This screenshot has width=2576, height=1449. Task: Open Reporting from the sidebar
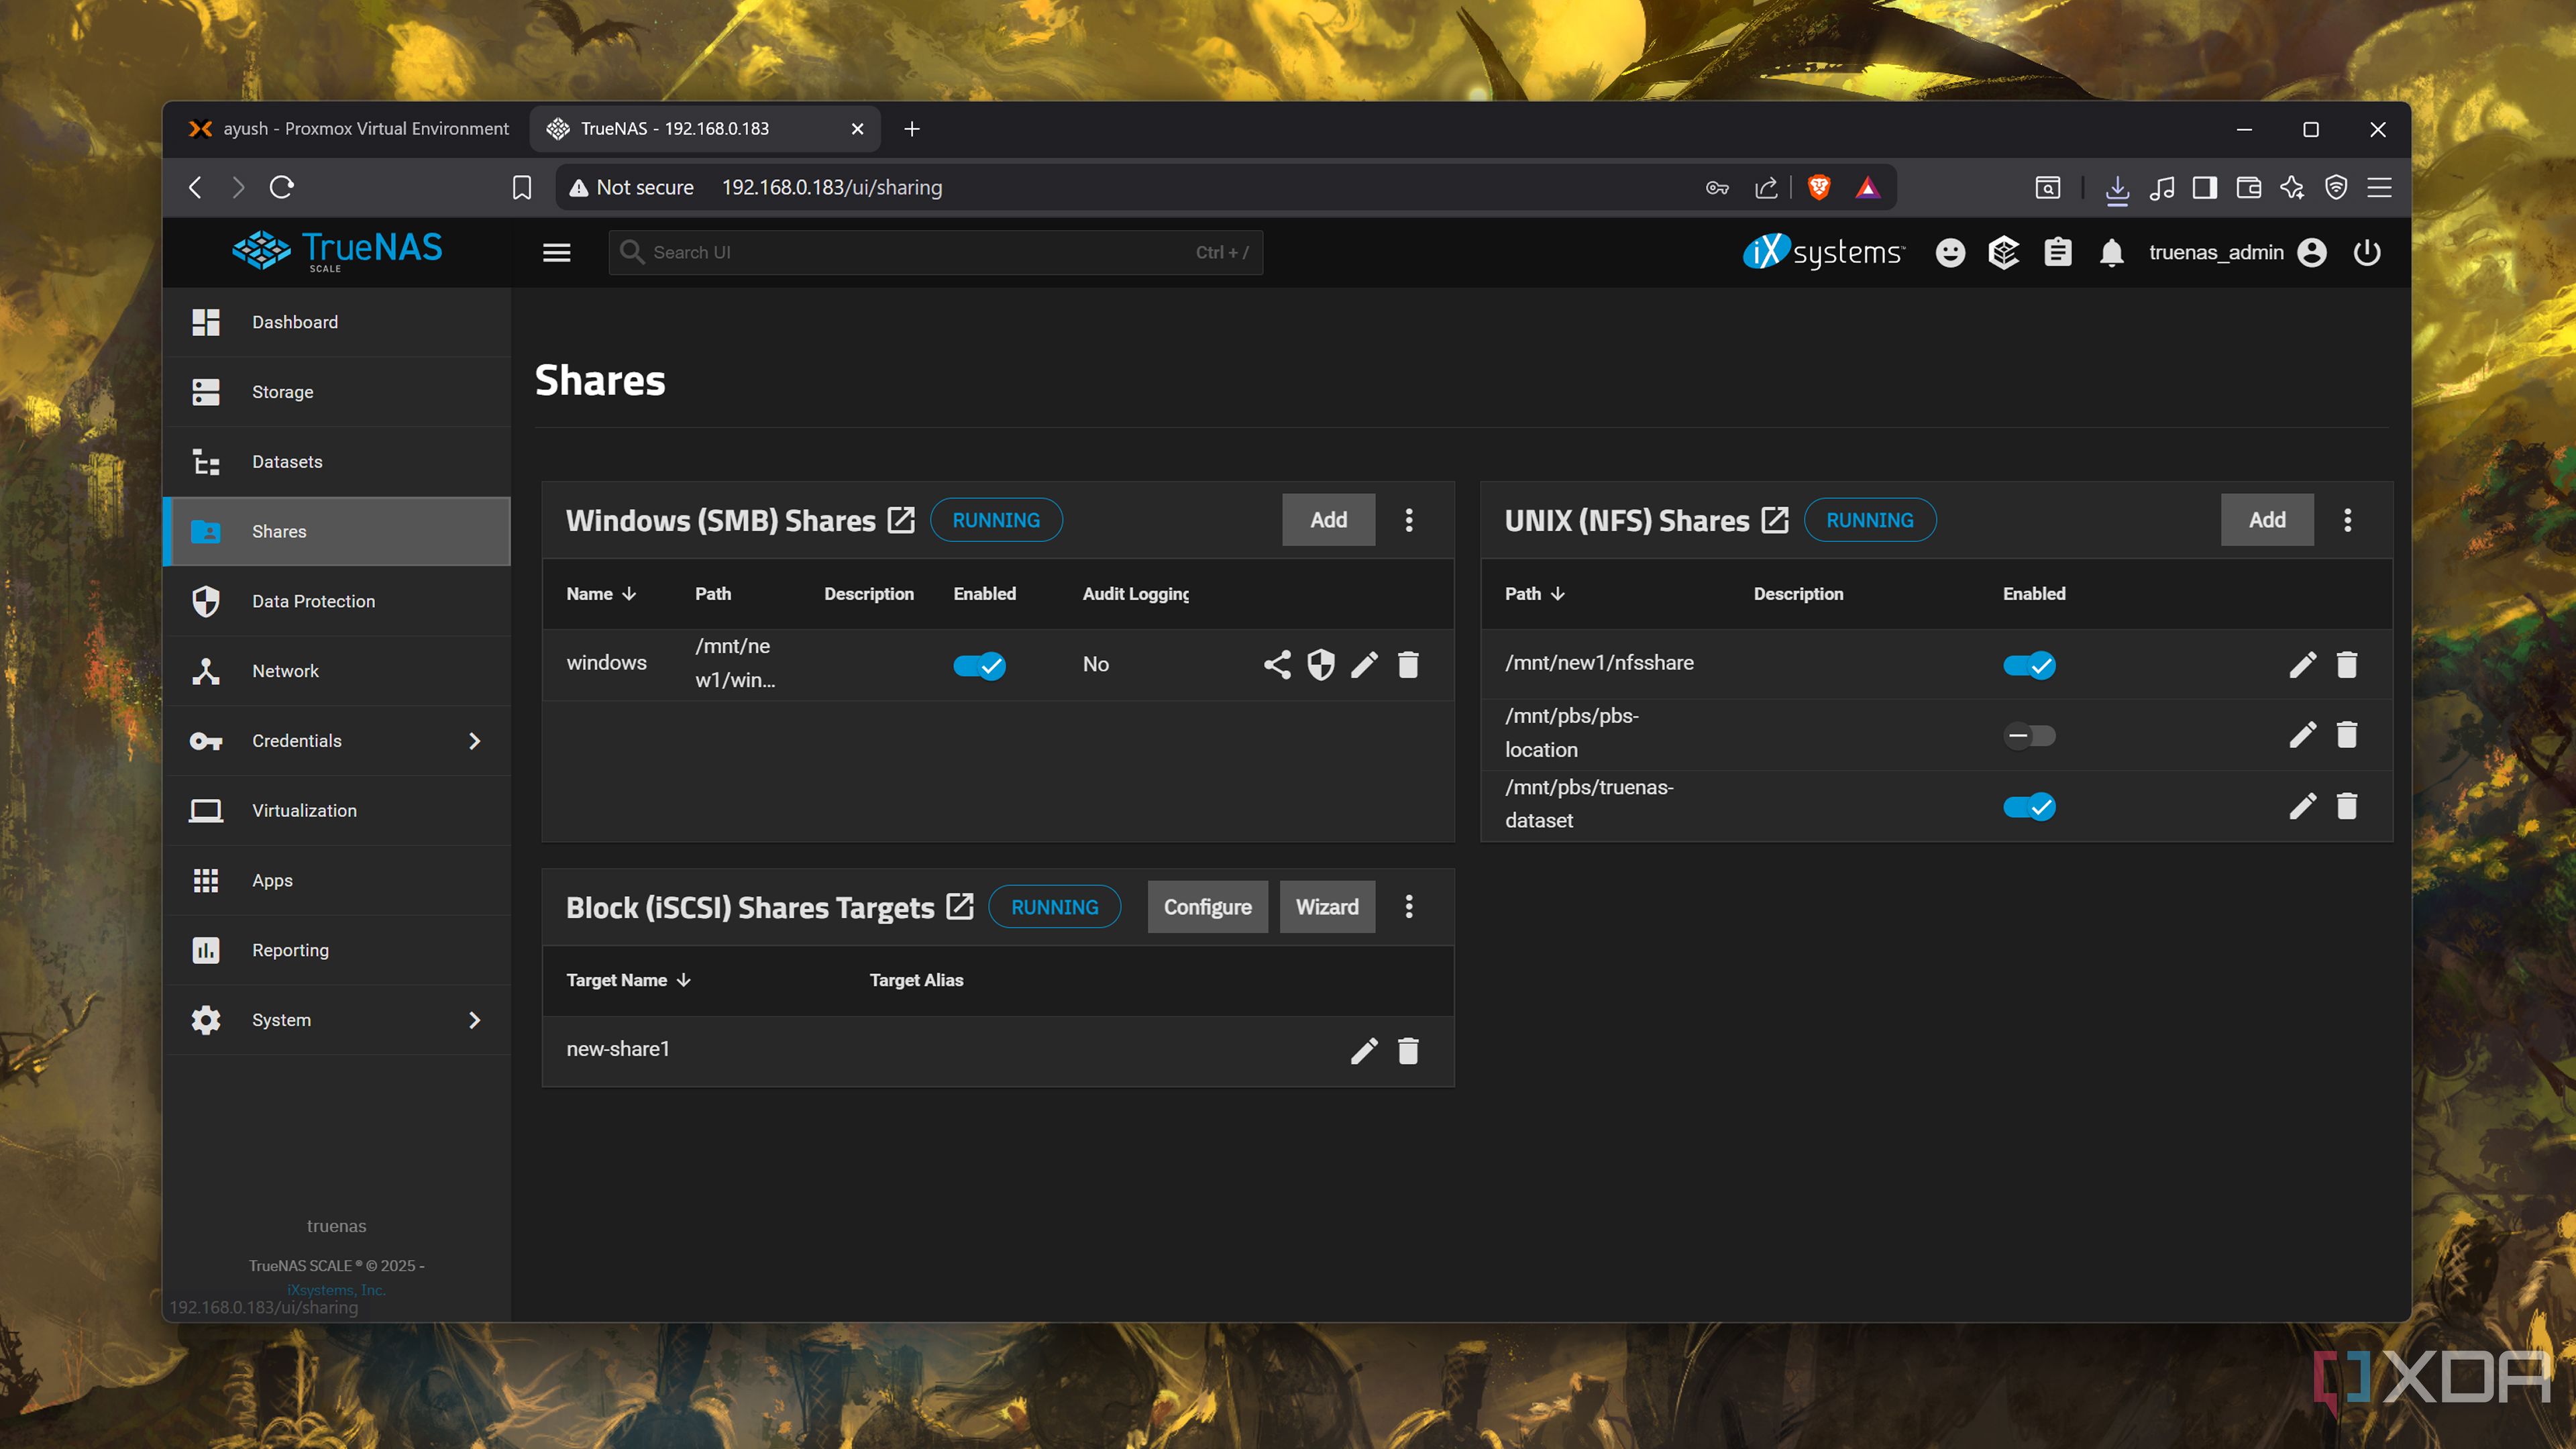point(337,950)
